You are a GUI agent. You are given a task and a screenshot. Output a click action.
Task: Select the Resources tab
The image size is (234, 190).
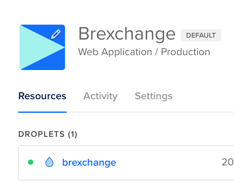click(42, 96)
